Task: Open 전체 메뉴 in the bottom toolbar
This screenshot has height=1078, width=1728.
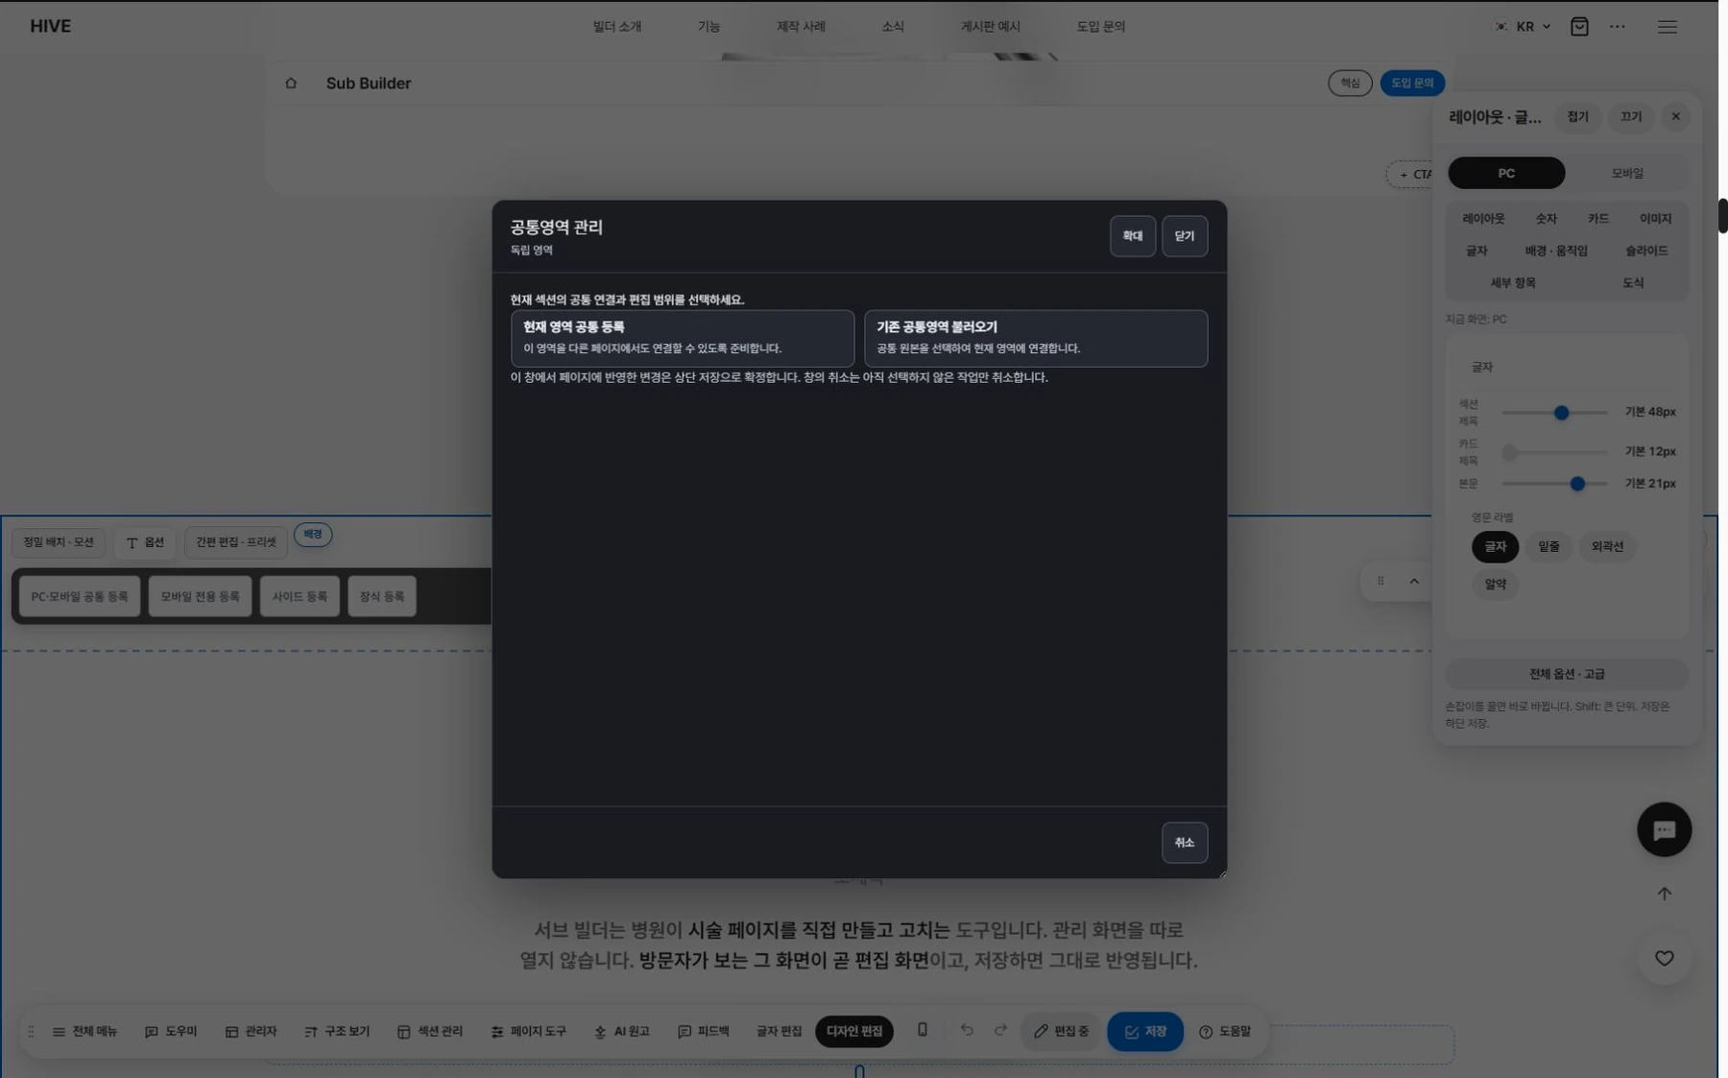Action: click(84, 1031)
